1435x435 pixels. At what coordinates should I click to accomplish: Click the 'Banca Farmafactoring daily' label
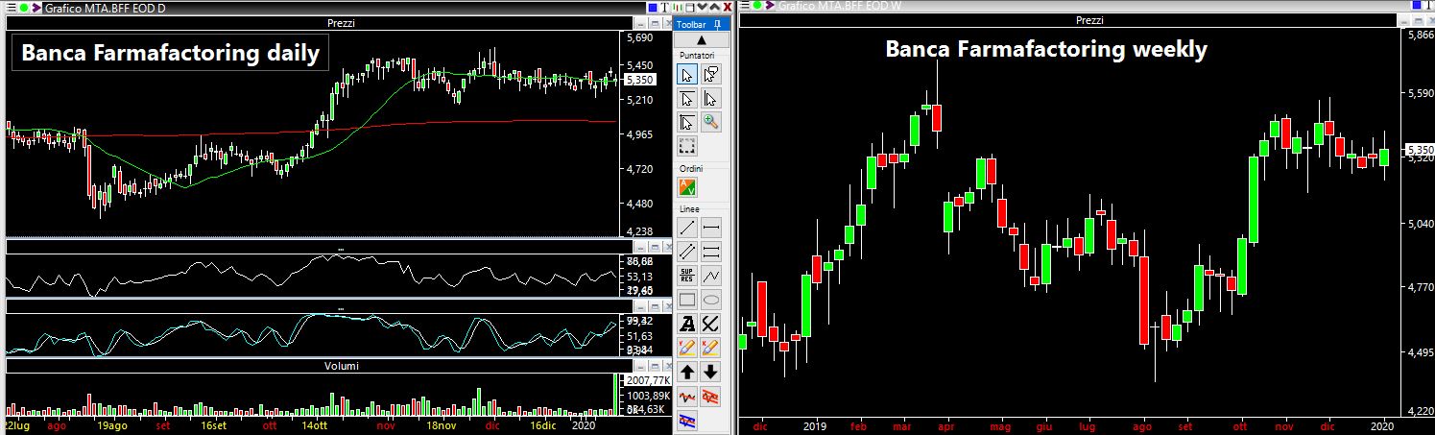[170, 53]
